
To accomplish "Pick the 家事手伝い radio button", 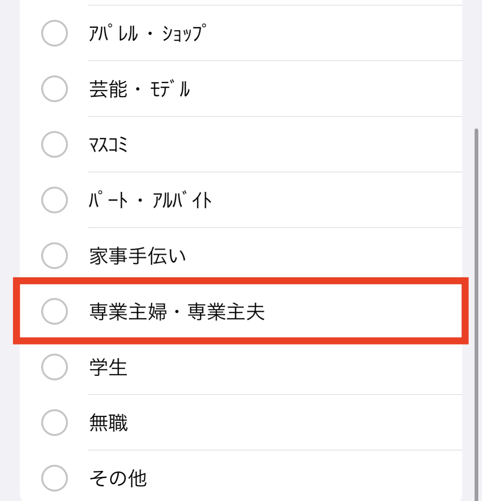I will point(54,256).
